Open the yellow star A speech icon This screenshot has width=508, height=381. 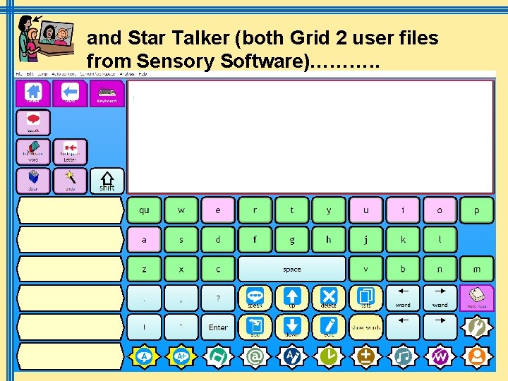(x=144, y=356)
